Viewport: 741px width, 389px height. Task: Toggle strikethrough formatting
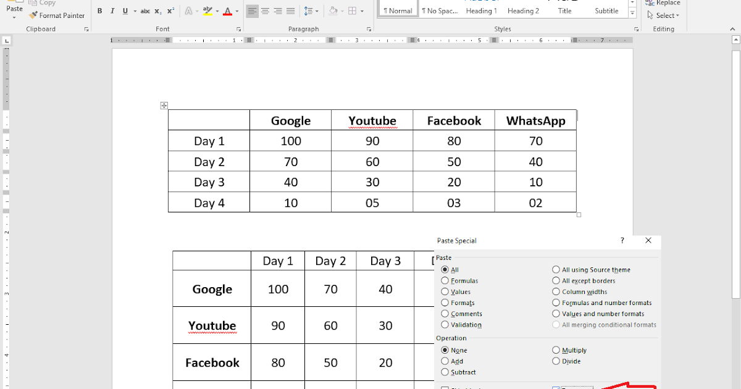point(145,10)
